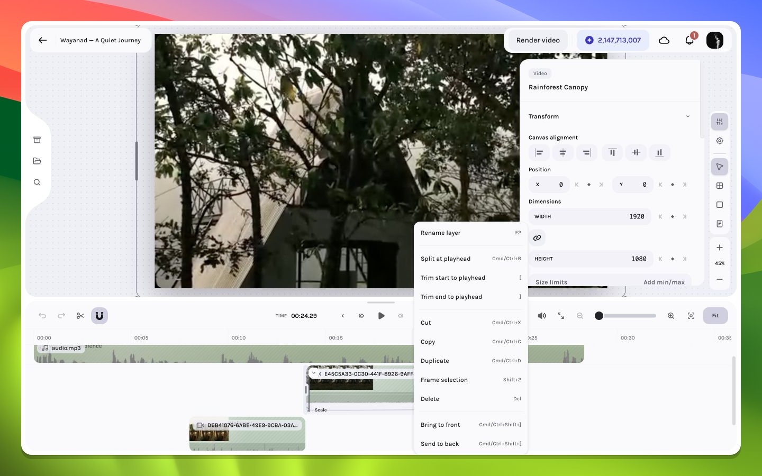
Task: Click the focus frame icon beside Fit
Action: pyautogui.click(x=691, y=316)
